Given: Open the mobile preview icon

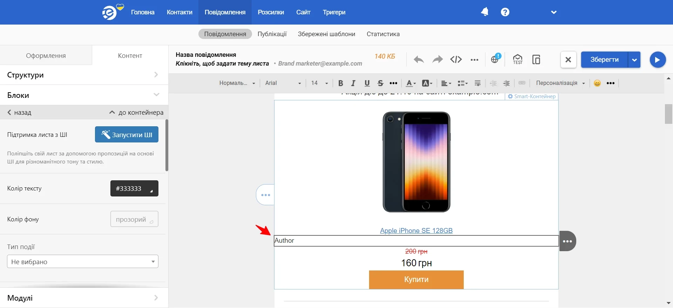Looking at the screenshot, I should click(536, 60).
